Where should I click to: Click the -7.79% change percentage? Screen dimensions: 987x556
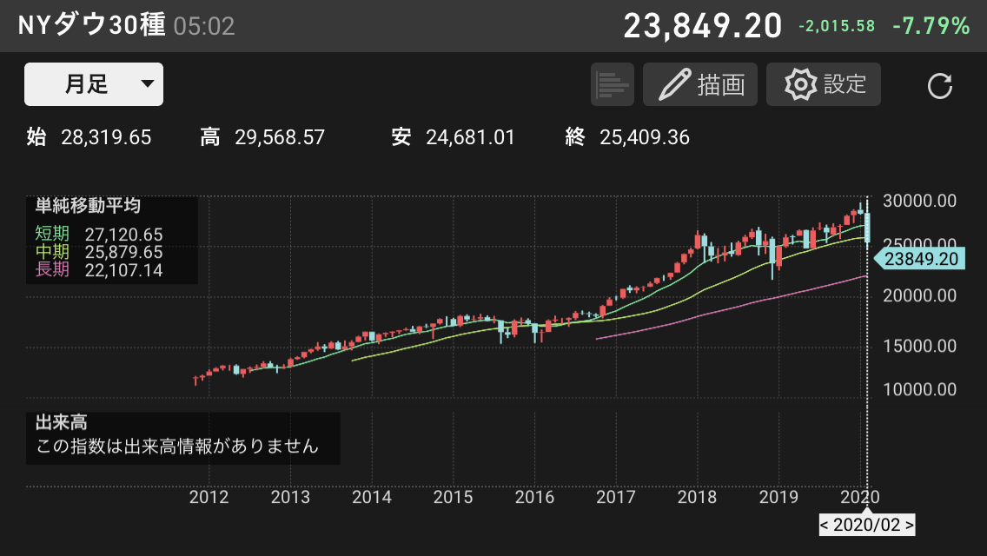[x=931, y=26]
